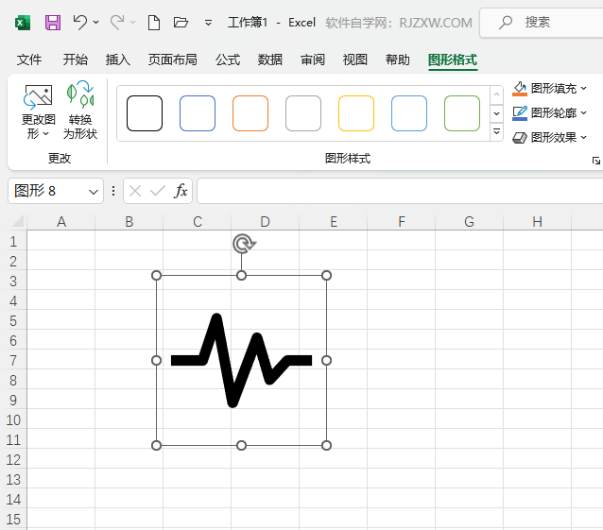Click the bottom-middle resize handle of graphic
Screen dimensions: 603x530
(x=241, y=446)
